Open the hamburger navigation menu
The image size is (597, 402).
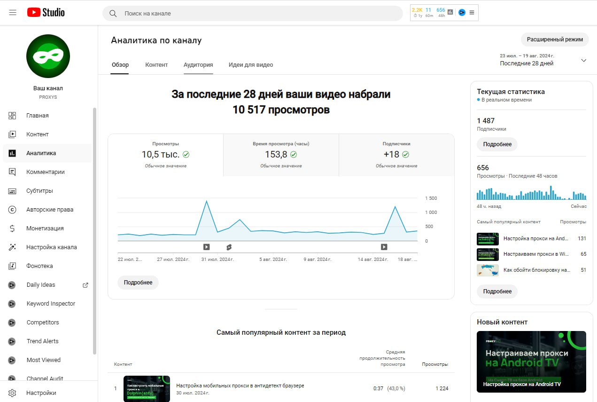pyautogui.click(x=13, y=13)
